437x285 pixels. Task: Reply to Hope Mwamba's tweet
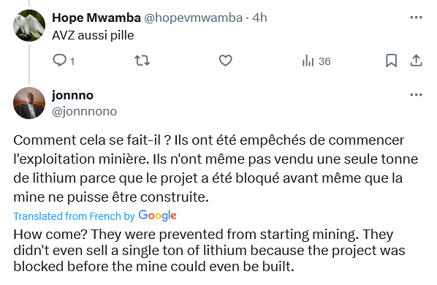point(59,61)
